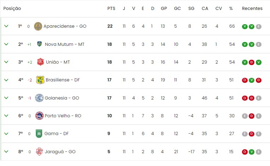The width and height of the screenshot is (270, 166).
Task: Click the União MT club badge
Action: [40, 62]
